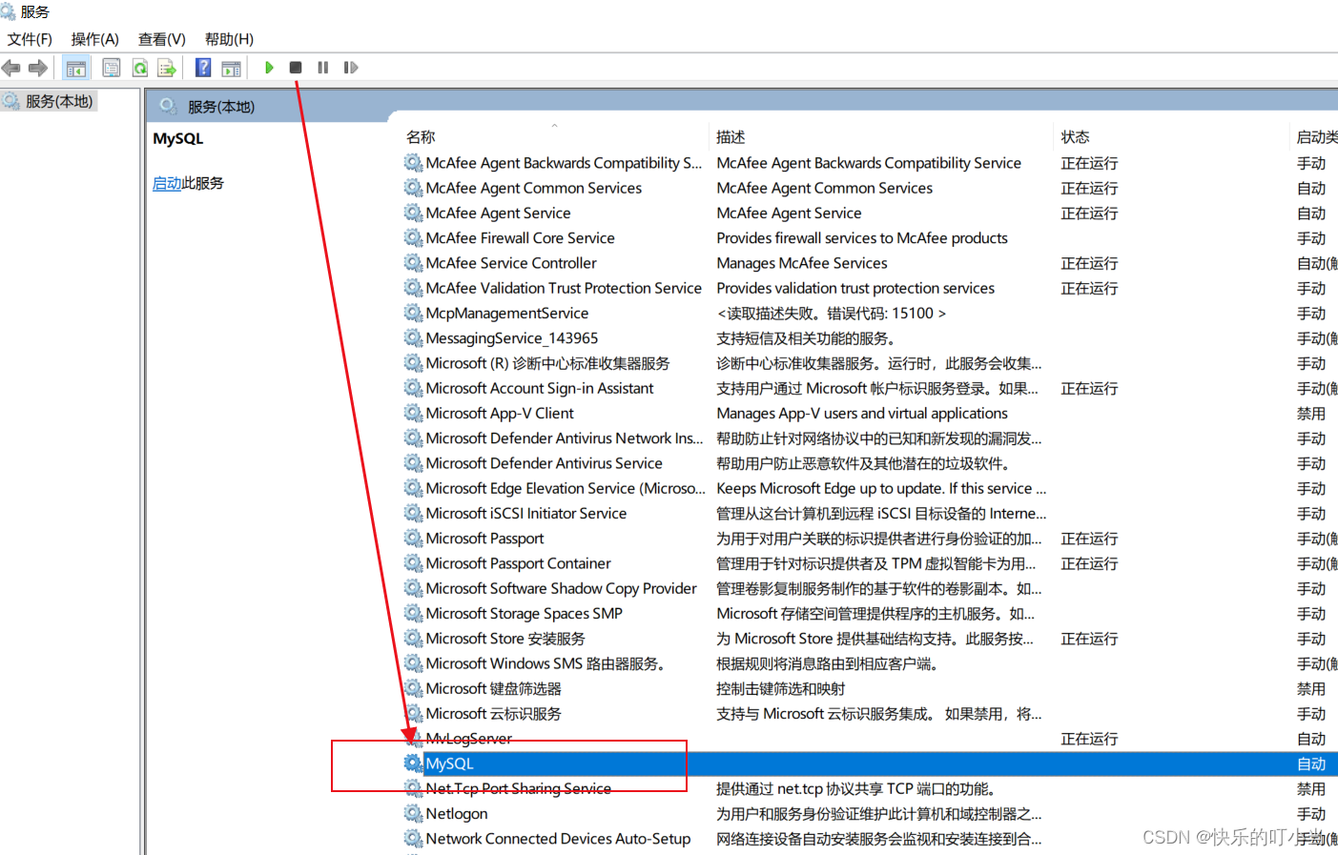Click gear icon beside McAfee Agent Service

[x=413, y=214]
